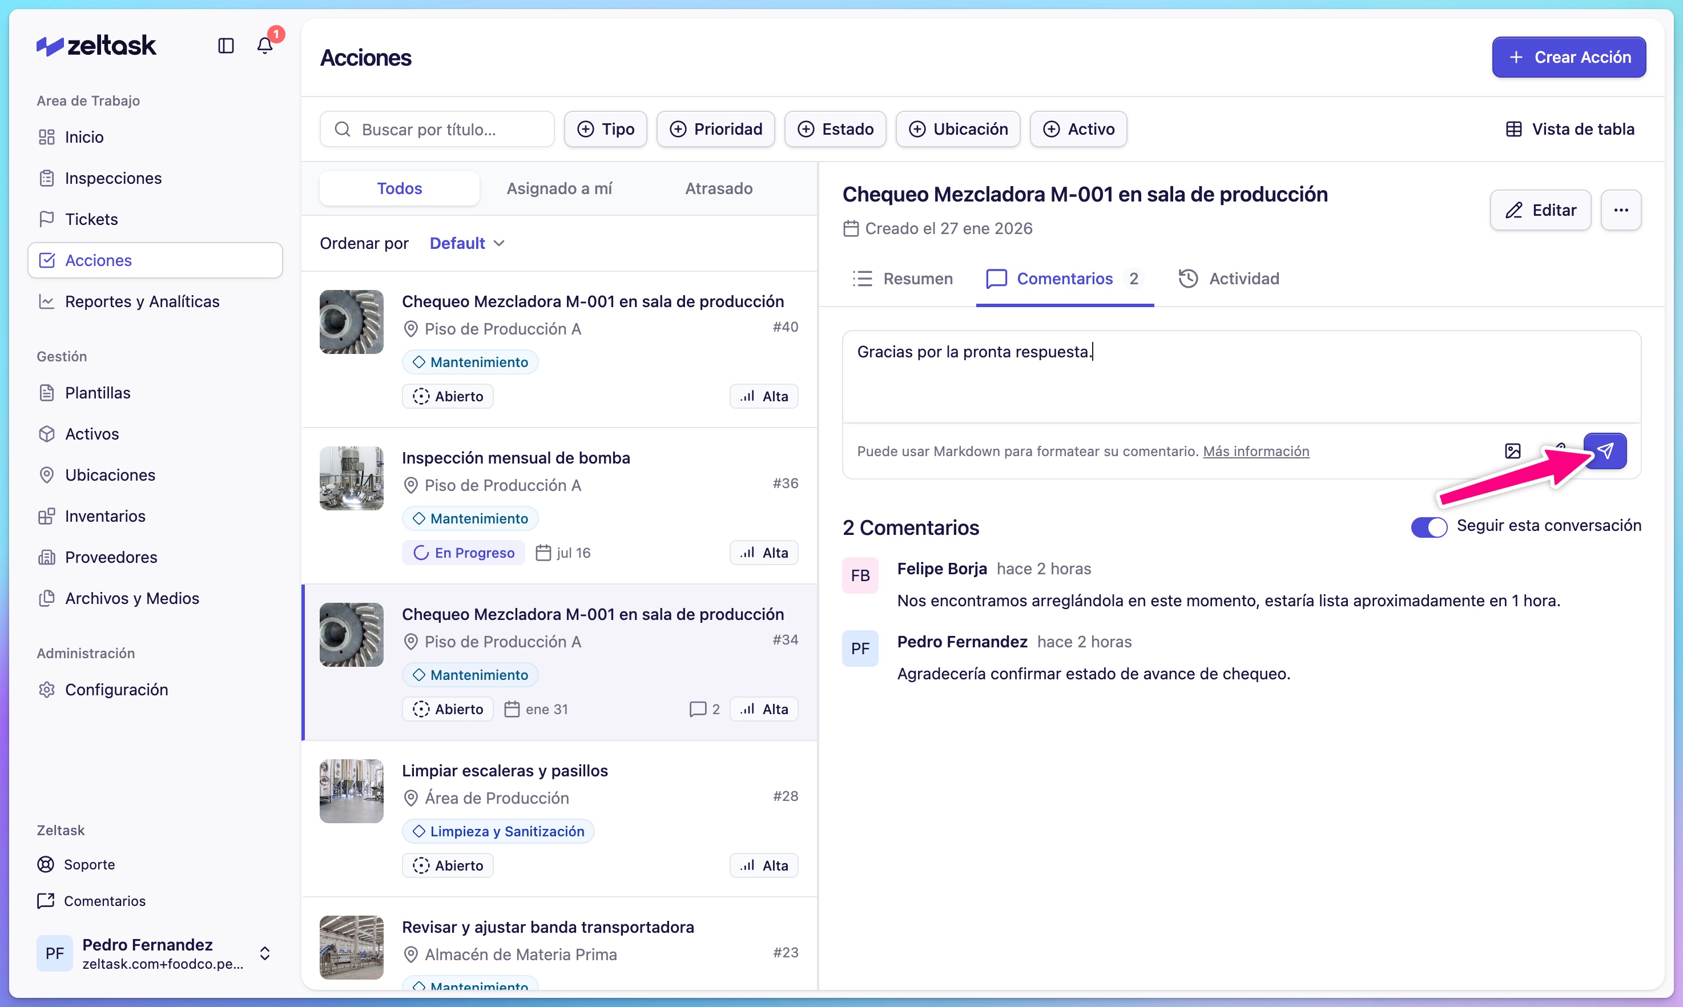Open thumbnail of Inspección mensual de bomba
This screenshot has height=1007, width=1683.
[x=352, y=478]
